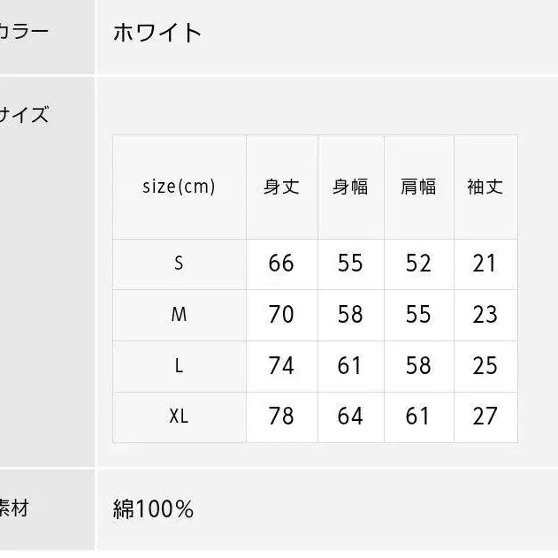
Task: Click the 袖丈 column header
Action: (485, 187)
